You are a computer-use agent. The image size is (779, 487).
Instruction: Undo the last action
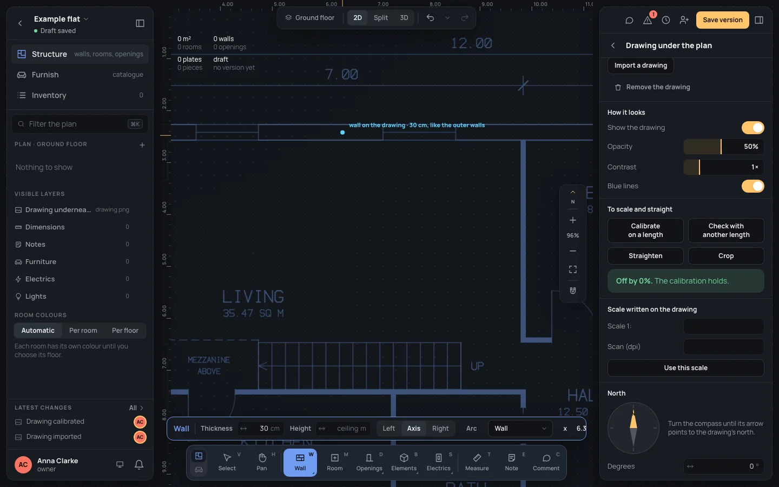click(430, 18)
